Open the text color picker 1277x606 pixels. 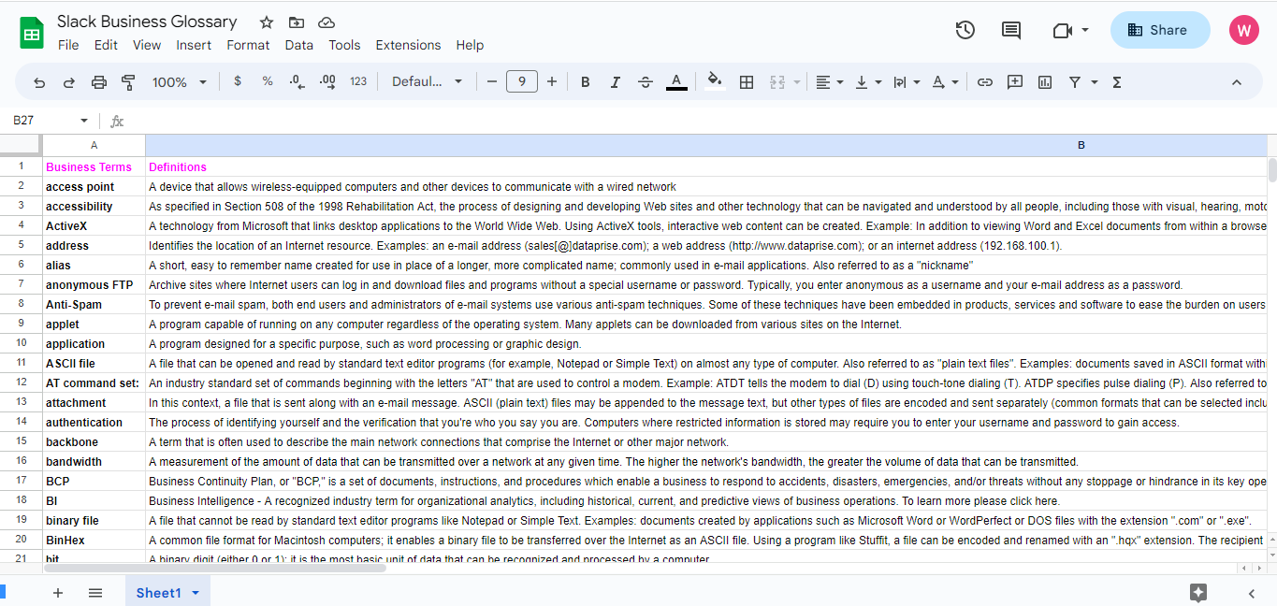[676, 82]
